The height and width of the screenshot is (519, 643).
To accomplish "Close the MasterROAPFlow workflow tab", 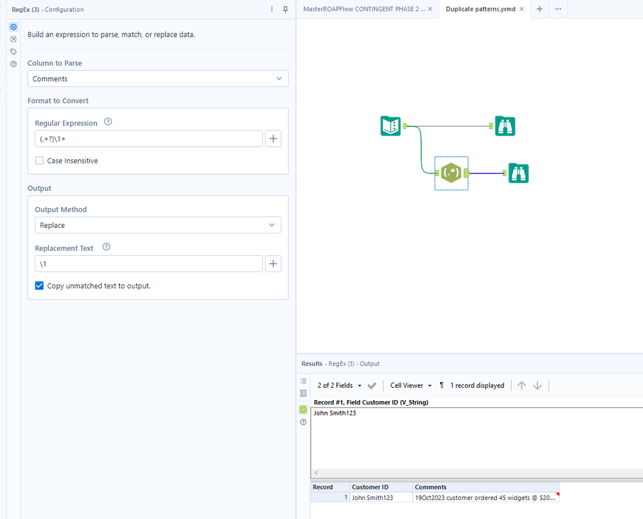I will pyautogui.click(x=430, y=9).
